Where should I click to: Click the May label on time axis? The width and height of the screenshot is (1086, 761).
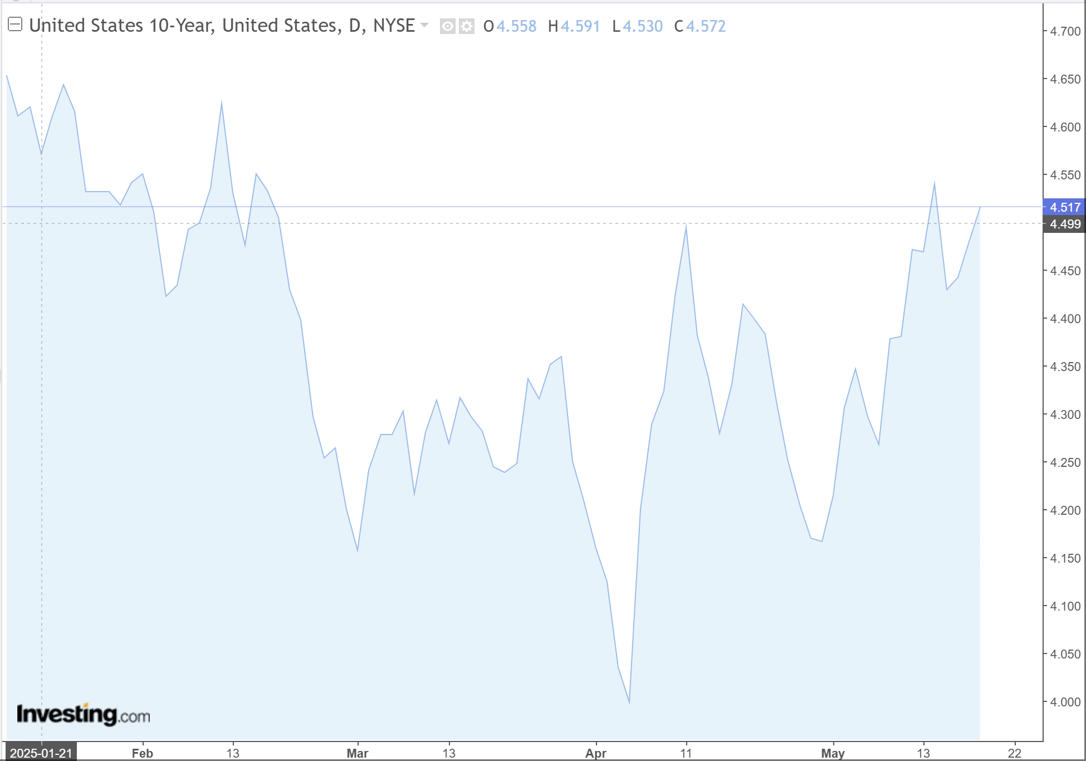[x=833, y=753]
